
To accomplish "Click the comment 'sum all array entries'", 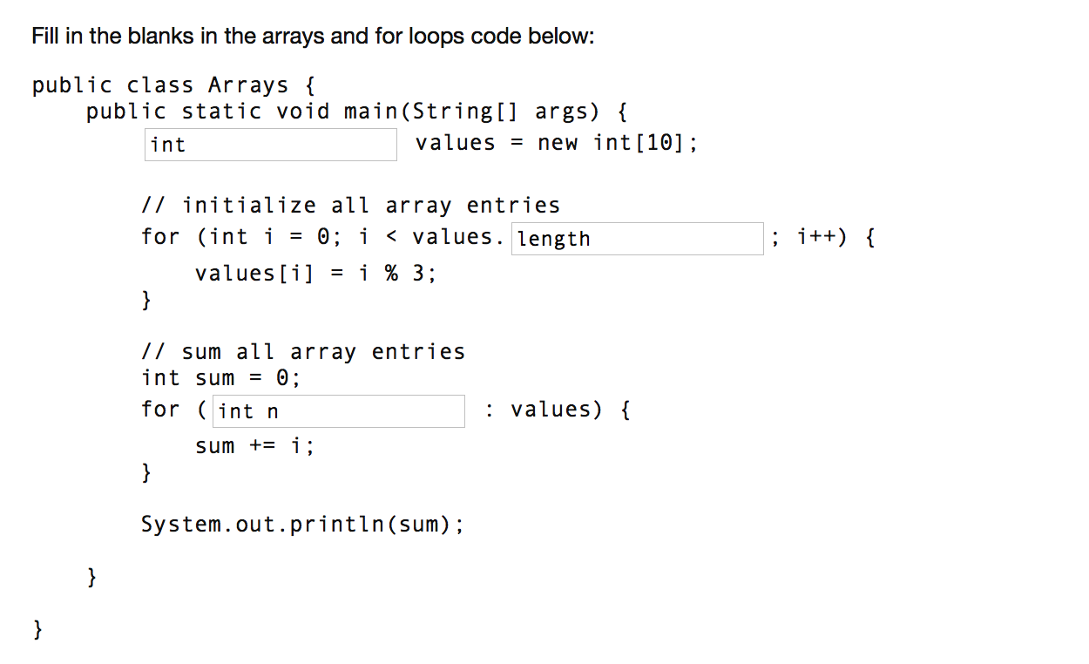I will [x=303, y=351].
